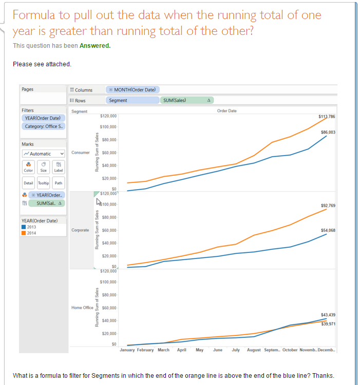Select the Segment pill on Rows shelf

(132, 100)
